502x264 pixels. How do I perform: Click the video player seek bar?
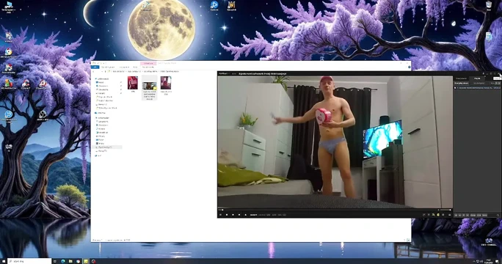tap(327, 210)
